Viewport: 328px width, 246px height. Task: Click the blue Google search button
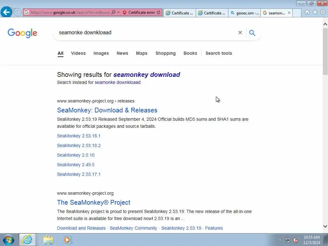point(252,33)
